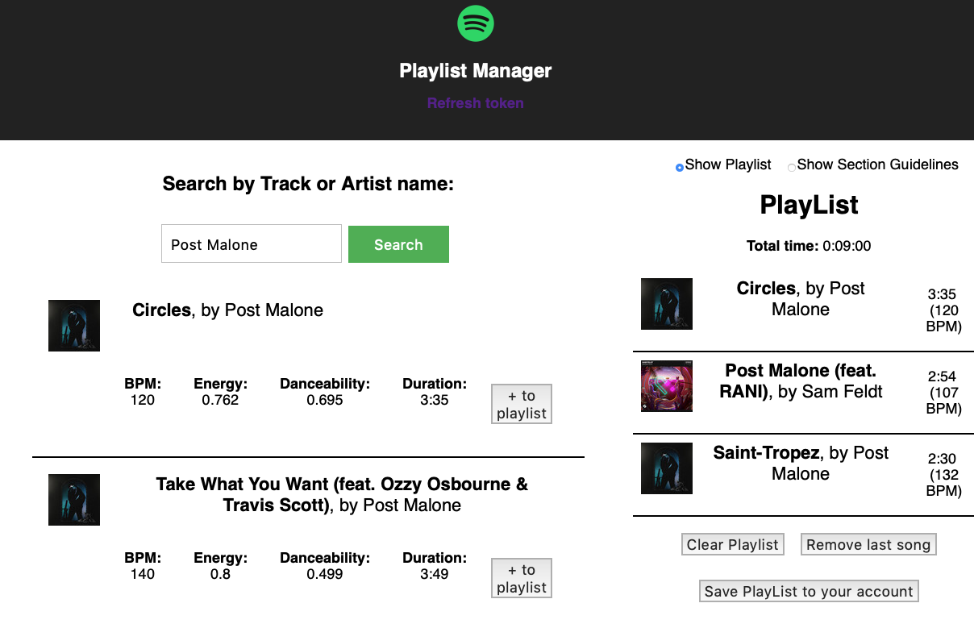Viewport: 974px width, 624px height.
Task: Click the Refresh token link
Action: pyautogui.click(x=476, y=103)
